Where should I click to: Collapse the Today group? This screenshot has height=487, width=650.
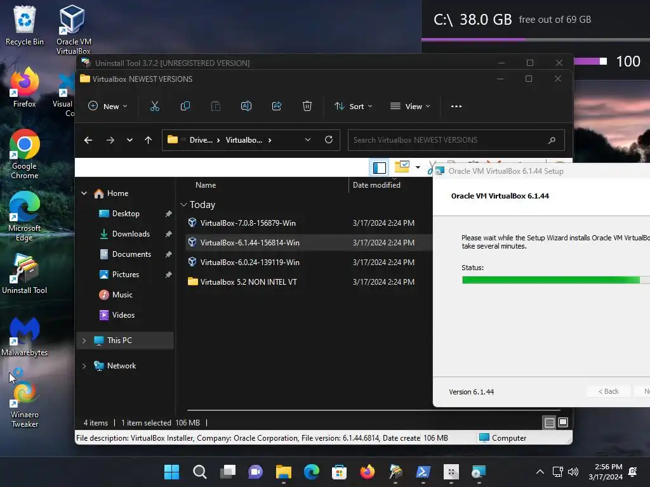183,205
